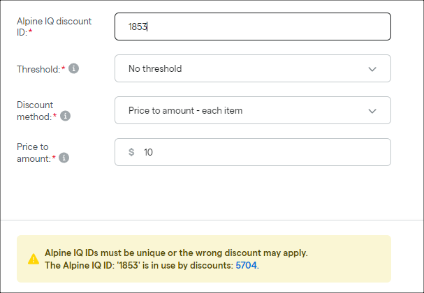Click the dollar sign in amount field

click(131, 152)
